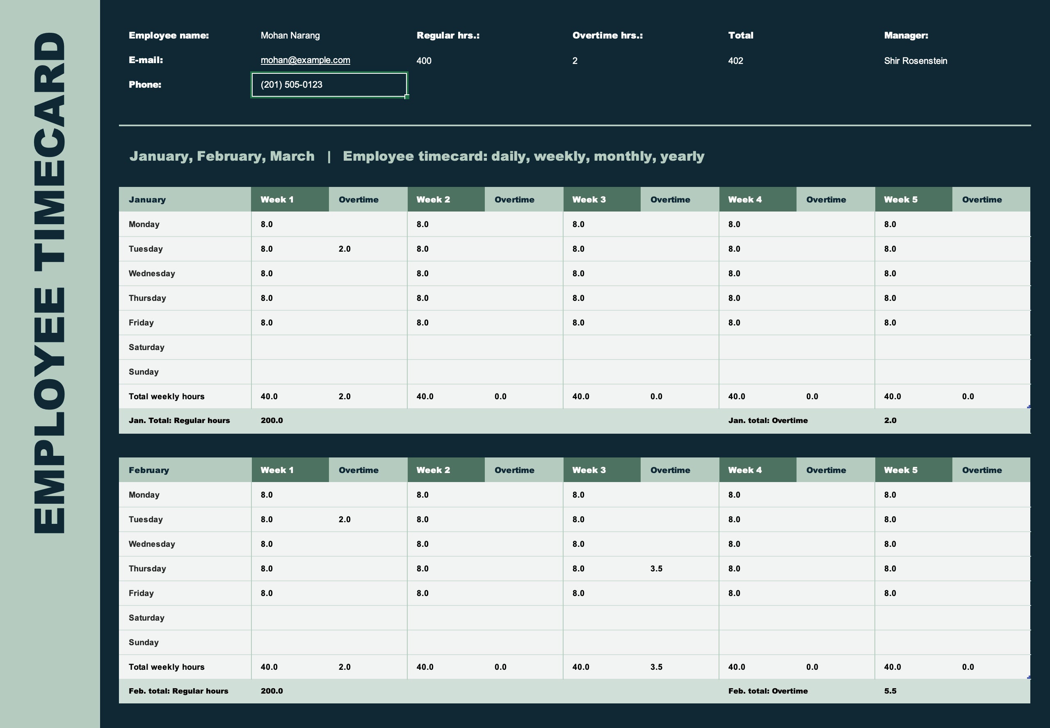Screen dimensions: 1050x728
Task: Select manager name Shir Rosenstein
Action: [915, 60]
